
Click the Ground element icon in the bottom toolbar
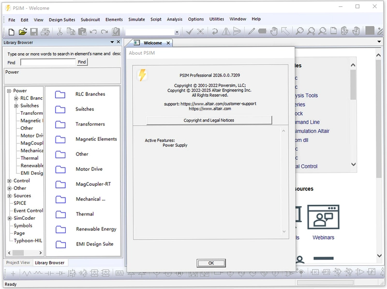(x=13, y=274)
